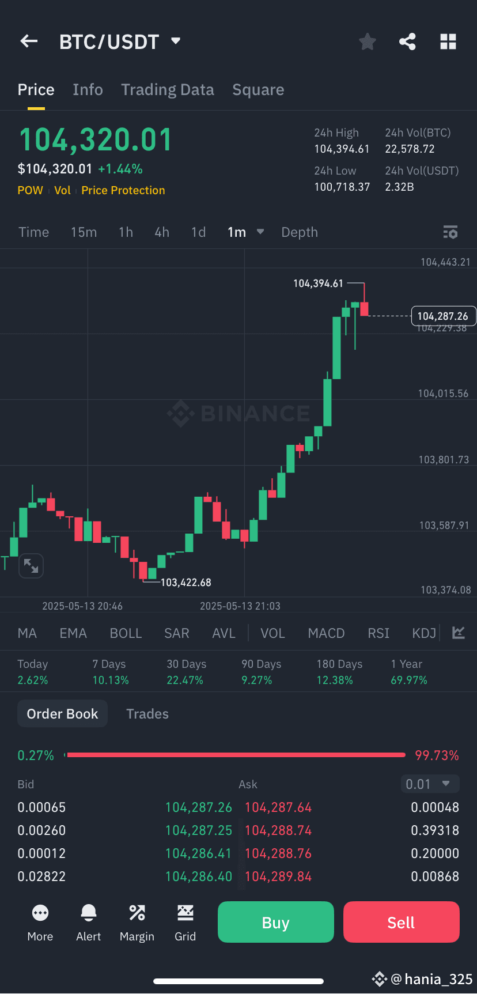Open More options via the ellipsis icon
The height and width of the screenshot is (994, 477).
click(40, 922)
